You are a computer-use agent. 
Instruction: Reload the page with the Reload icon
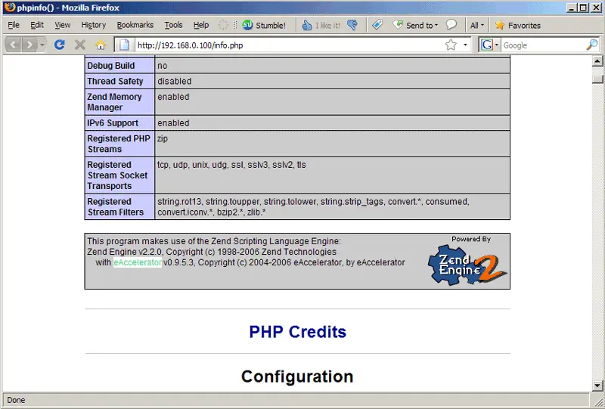pos(60,45)
